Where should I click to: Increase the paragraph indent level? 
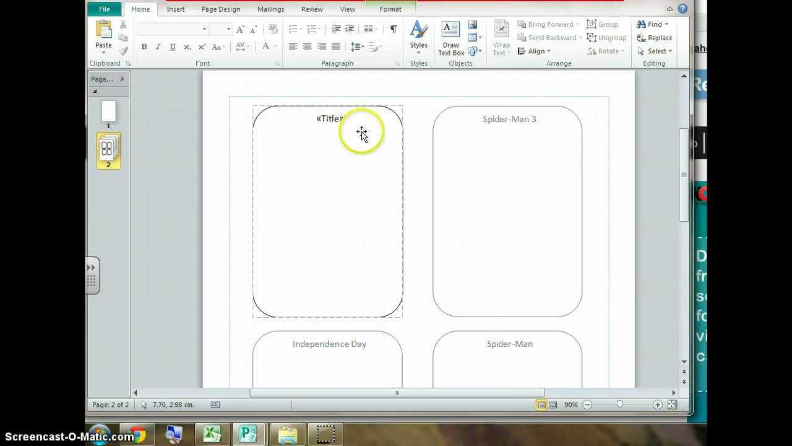350,29
